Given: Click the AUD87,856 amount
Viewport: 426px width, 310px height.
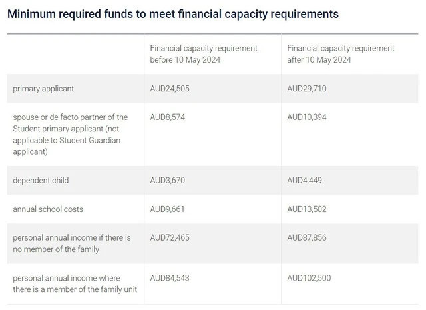Looking at the screenshot, I should (x=307, y=237).
